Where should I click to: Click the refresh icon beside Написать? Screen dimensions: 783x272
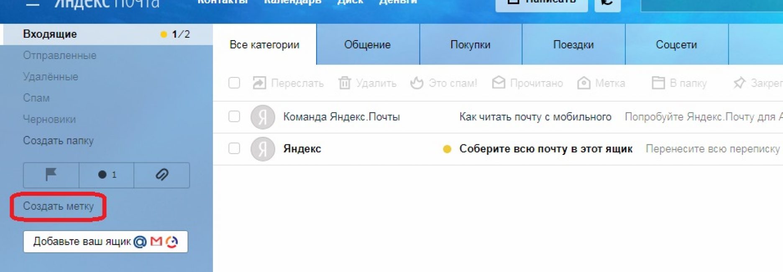[x=607, y=4]
